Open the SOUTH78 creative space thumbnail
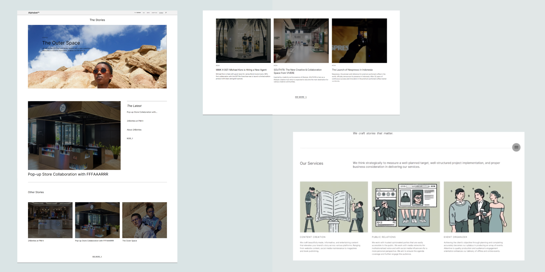This screenshot has width=545, height=272. pyautogui.click(x=301, y=41)
